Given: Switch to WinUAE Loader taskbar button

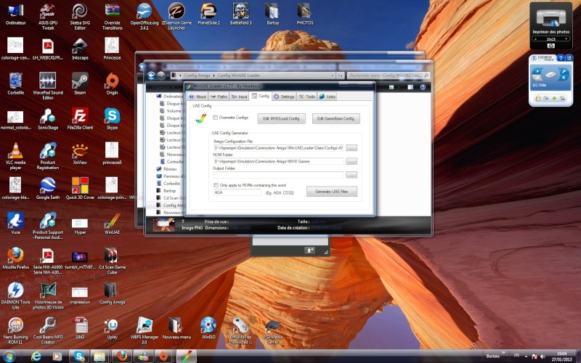Looking at the screenshot, I should pyautogui.click(x=187, y=356).
